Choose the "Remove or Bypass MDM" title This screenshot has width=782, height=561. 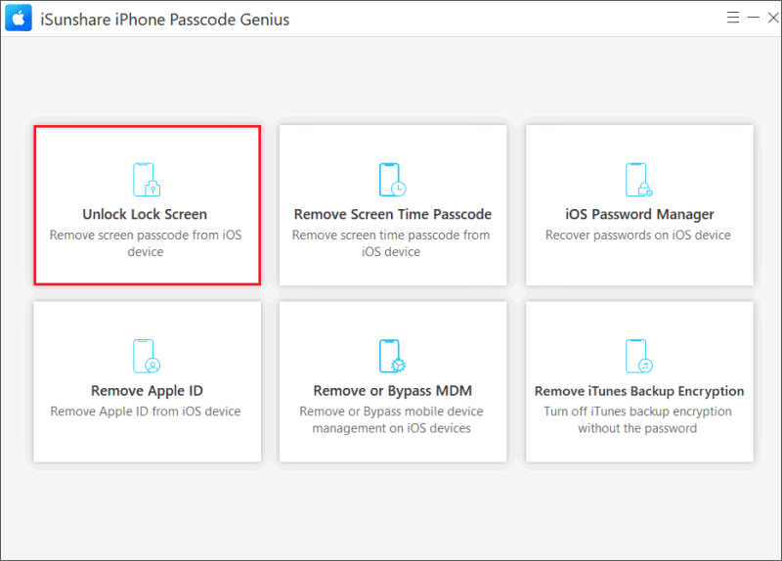pyautogui.click(x=392, y=391)
